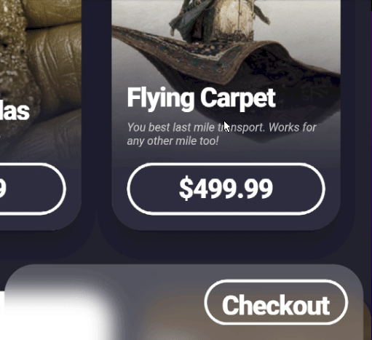Select the left card title ending in 'las'
Screen dimensions: 372x340
[x=15, y=111]
